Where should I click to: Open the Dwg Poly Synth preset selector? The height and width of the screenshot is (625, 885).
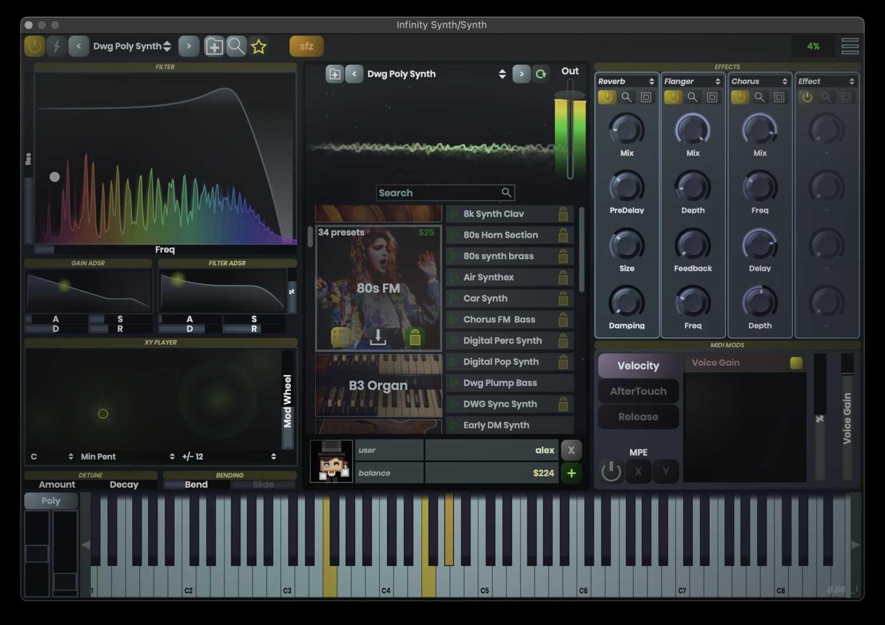[127, 46]
